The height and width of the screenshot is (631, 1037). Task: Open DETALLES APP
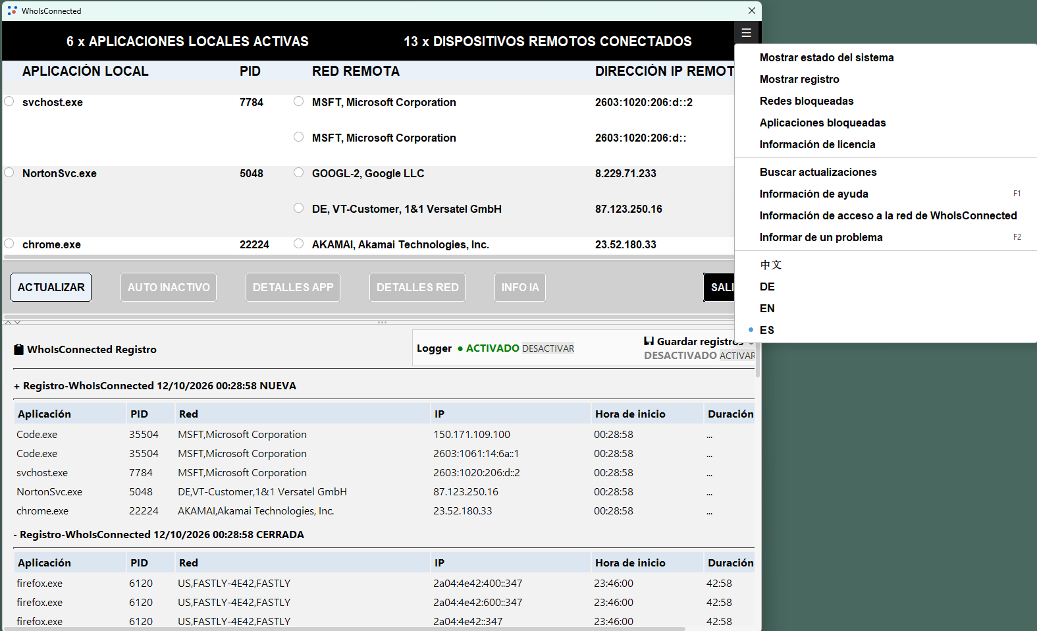(x=293, y=287)
